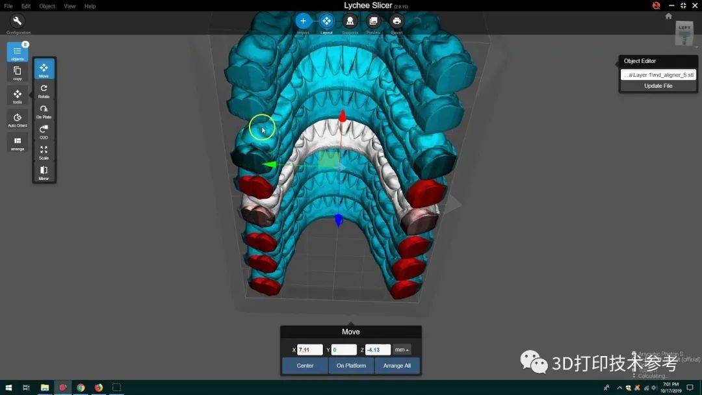Screen dimensions: 702x395
Task: Select the Scale tool
Action: (x=44, y=151)
